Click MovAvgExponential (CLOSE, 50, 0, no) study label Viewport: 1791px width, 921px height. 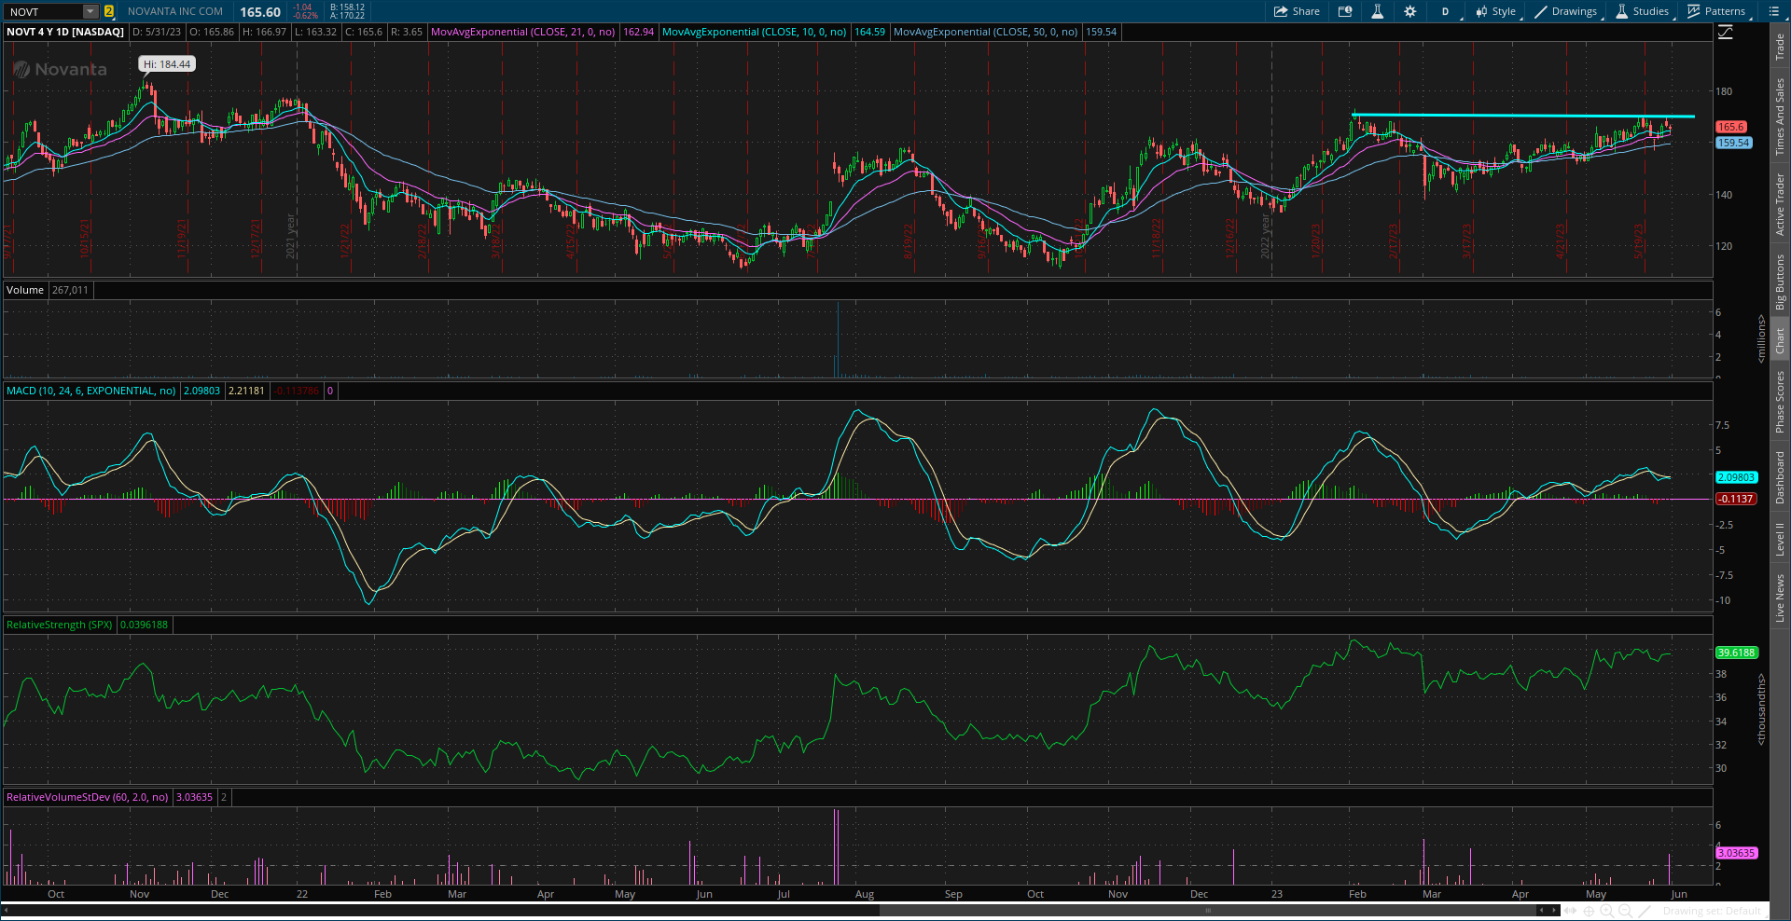coord(985,32)
